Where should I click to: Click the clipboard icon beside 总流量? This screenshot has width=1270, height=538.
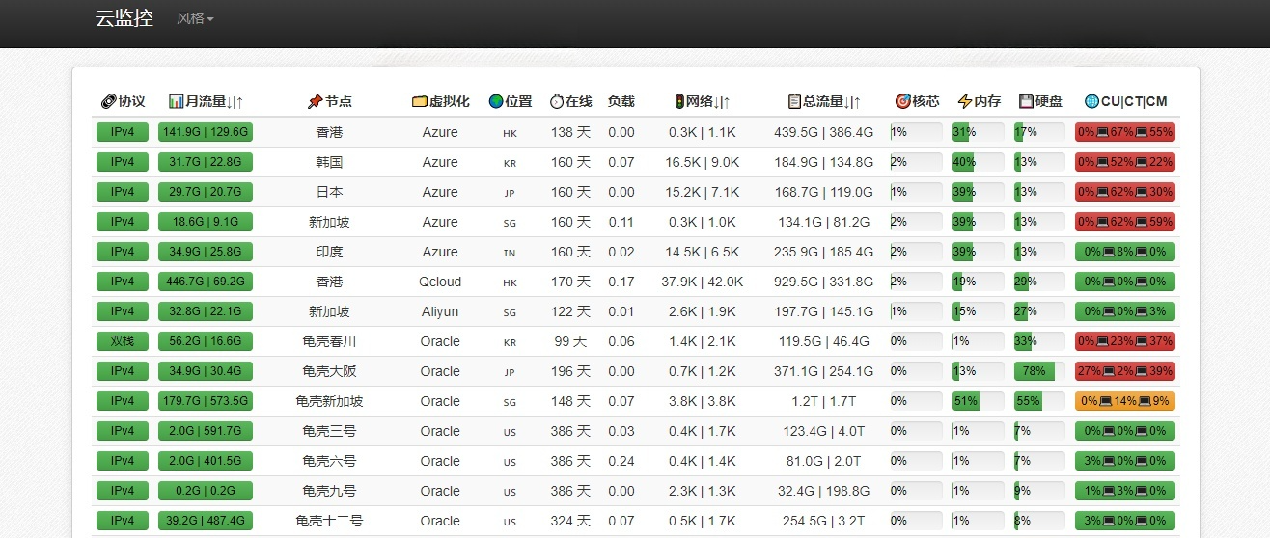click(794, 101)
